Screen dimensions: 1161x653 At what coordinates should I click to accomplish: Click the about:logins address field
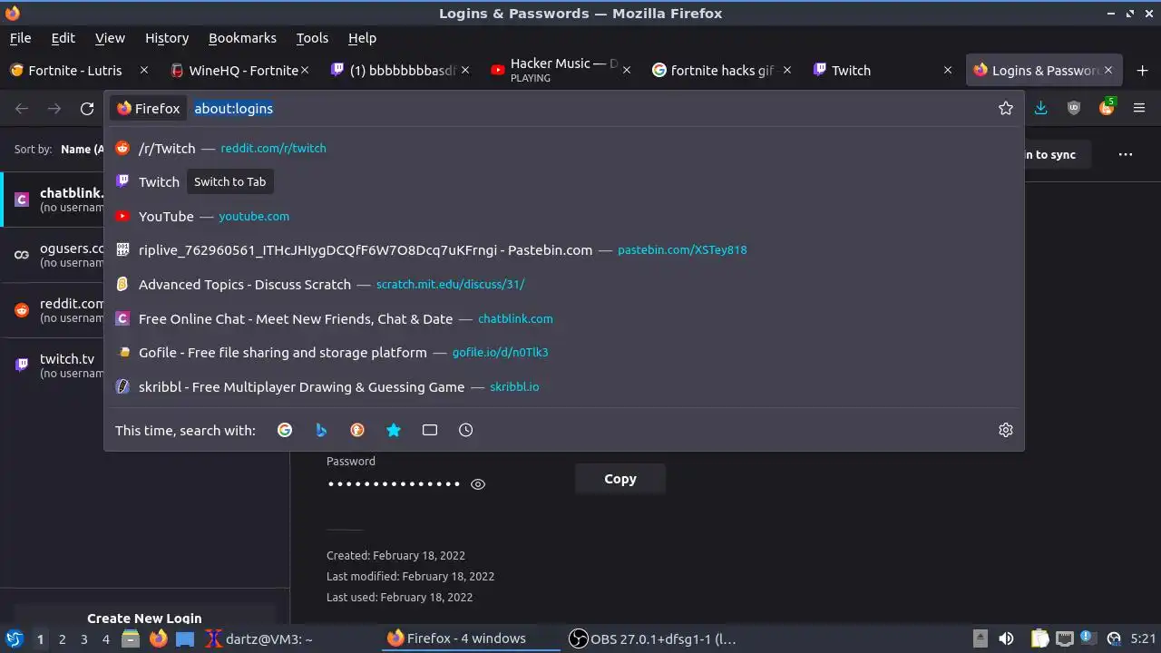coord(590,109)
